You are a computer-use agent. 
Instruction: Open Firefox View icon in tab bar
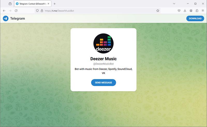tap(10, 4)
